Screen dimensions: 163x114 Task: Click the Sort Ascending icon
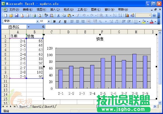click(114, 15)
